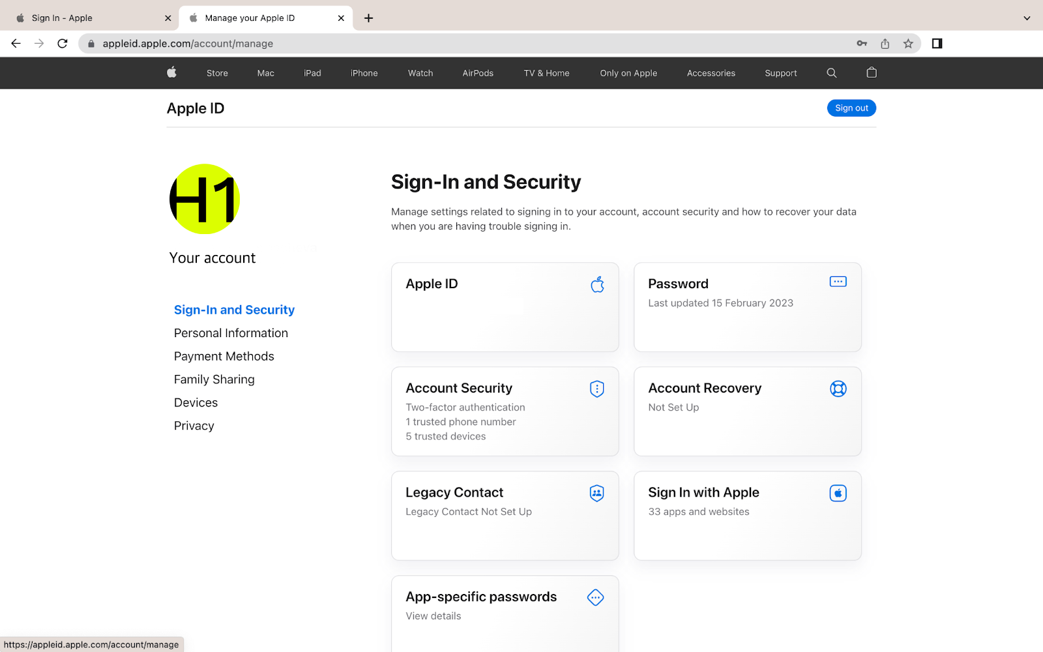The height and width of the screenshot is (652, 1043).
Task: Click the lifebuoy icon on Account Recovery card
Action: coord(838,389)
